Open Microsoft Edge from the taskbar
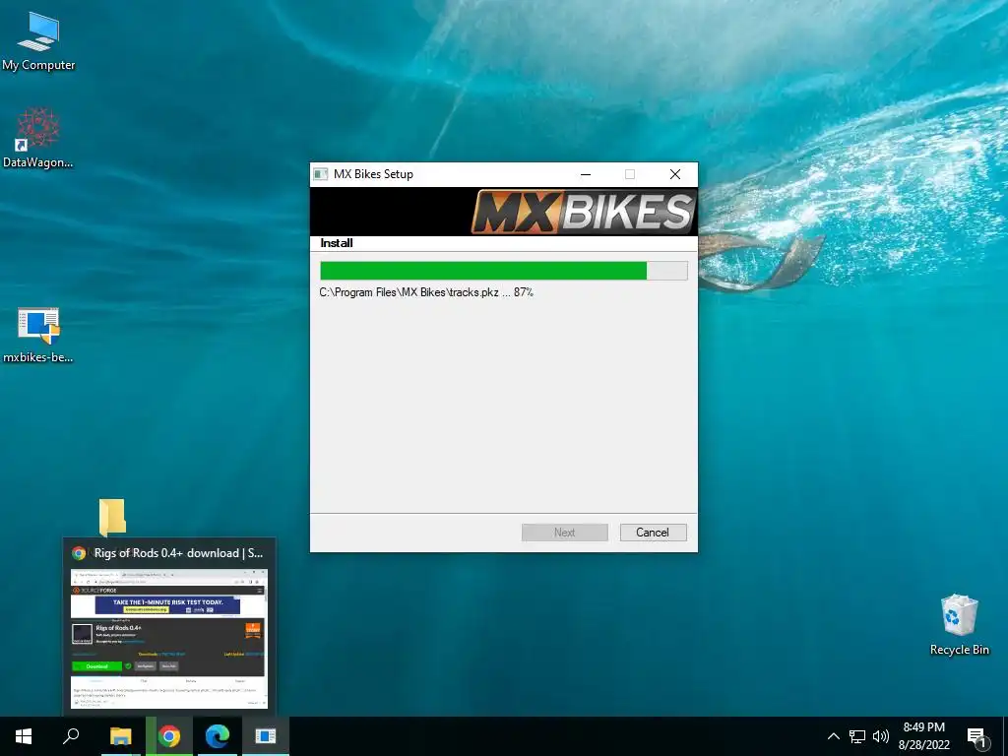 pyautogui.click(x=218, y=736)
